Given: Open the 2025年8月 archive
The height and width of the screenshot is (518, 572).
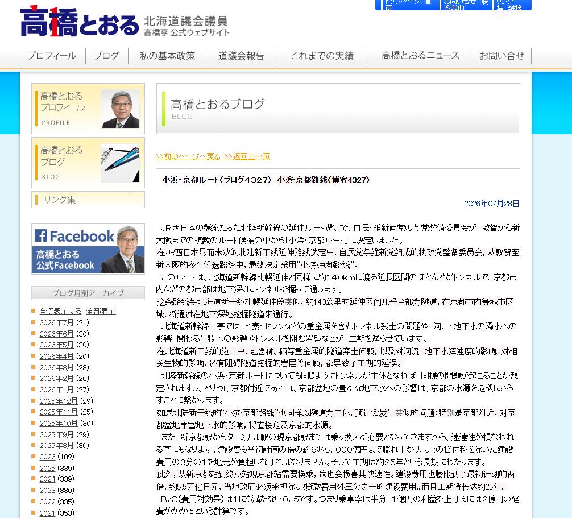Looking at the screenshot, I should [56, 445].
